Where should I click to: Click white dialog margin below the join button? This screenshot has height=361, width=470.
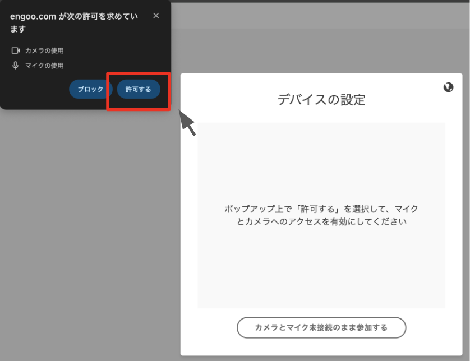(321, 348)
